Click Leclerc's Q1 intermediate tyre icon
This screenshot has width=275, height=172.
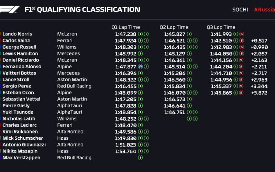click(140, 125)
